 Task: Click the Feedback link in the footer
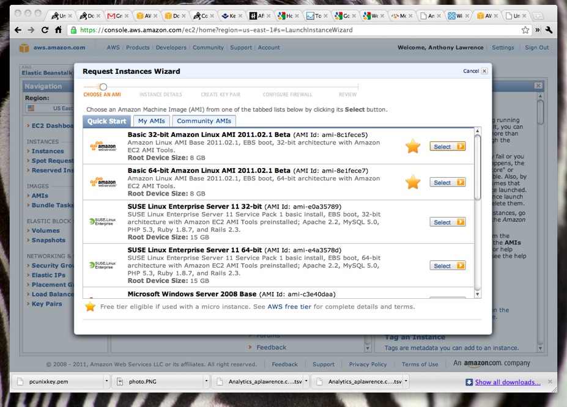284,364
